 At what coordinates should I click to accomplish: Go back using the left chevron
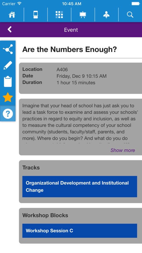coord(10,30)
